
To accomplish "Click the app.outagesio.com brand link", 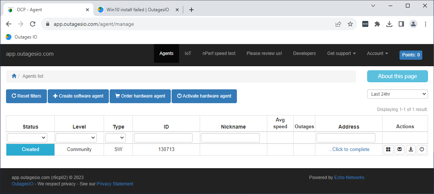I will [30, 54].
